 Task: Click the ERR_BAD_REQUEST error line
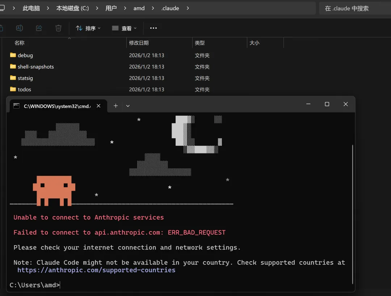(x=119, y=233)
